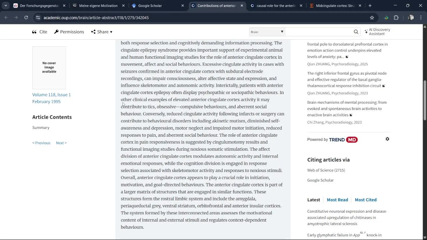
Task: Open a new browser tab
Action: [370, 6]
